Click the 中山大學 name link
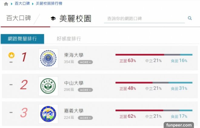The image size is (200, 128). (x=74, y=83)
